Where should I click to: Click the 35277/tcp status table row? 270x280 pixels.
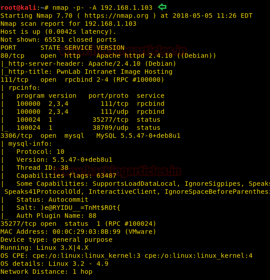tap(88, 120)
